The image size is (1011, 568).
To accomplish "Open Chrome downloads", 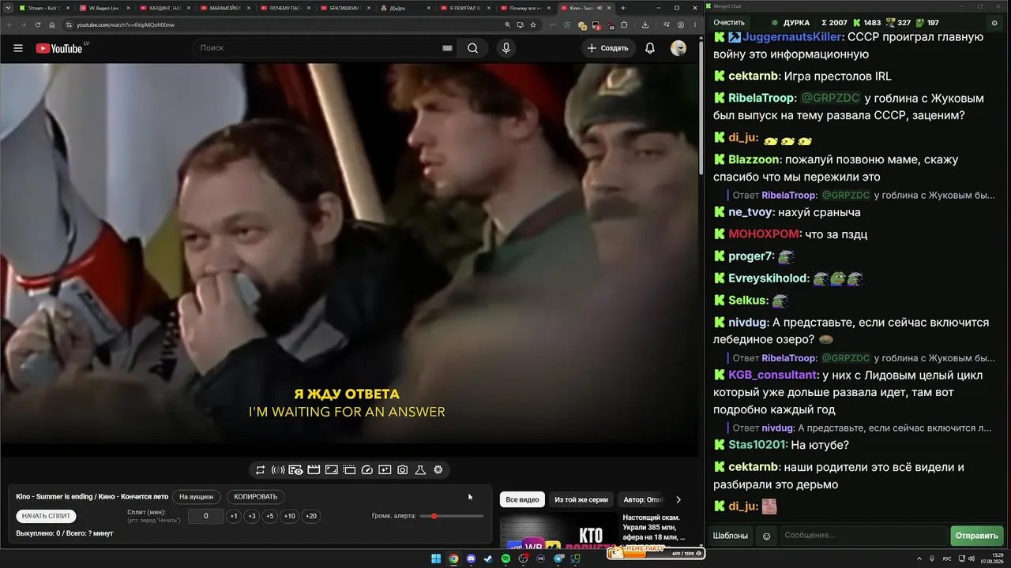I will [645, 24].
